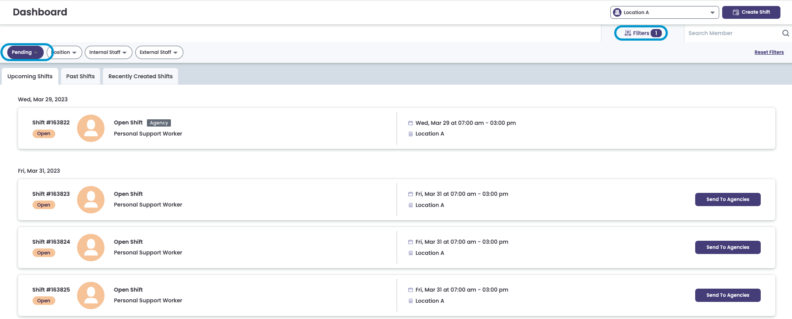Open the Internal Staff dropdown
The height and width of the screenshot is (319, 792).
(108, 52)
